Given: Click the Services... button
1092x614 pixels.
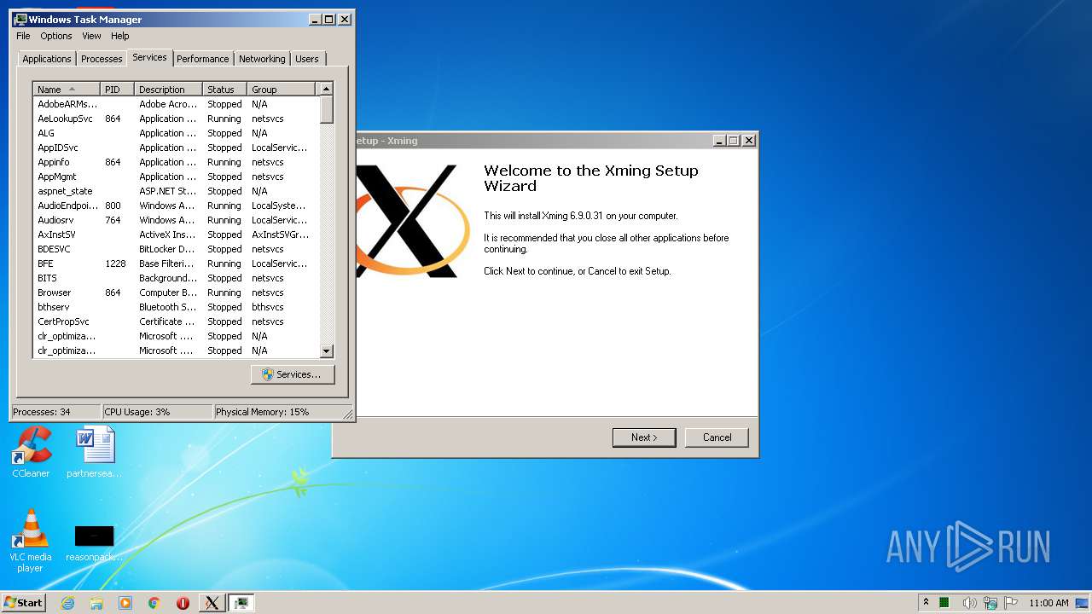Looking at the screenshot, I should [x=293, y=374].
